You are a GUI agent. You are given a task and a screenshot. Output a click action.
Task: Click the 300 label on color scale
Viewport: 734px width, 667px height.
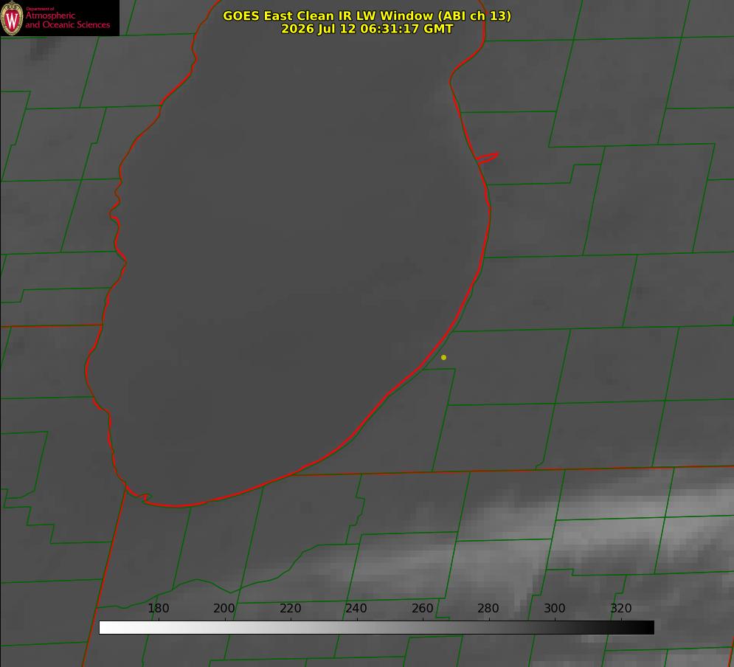(555, 609)
